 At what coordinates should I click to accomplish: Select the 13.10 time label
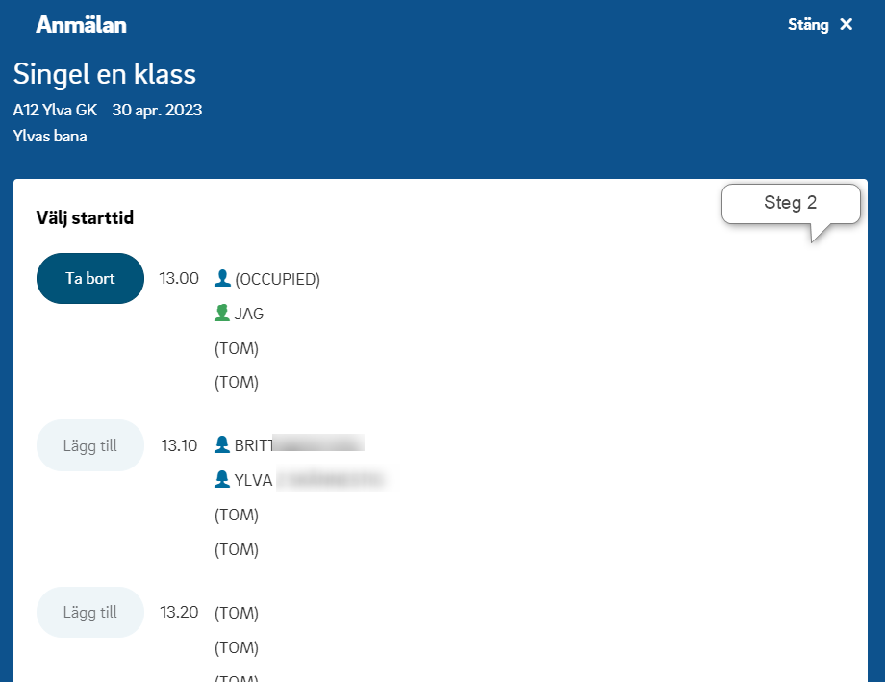click(x=179, y=445)
